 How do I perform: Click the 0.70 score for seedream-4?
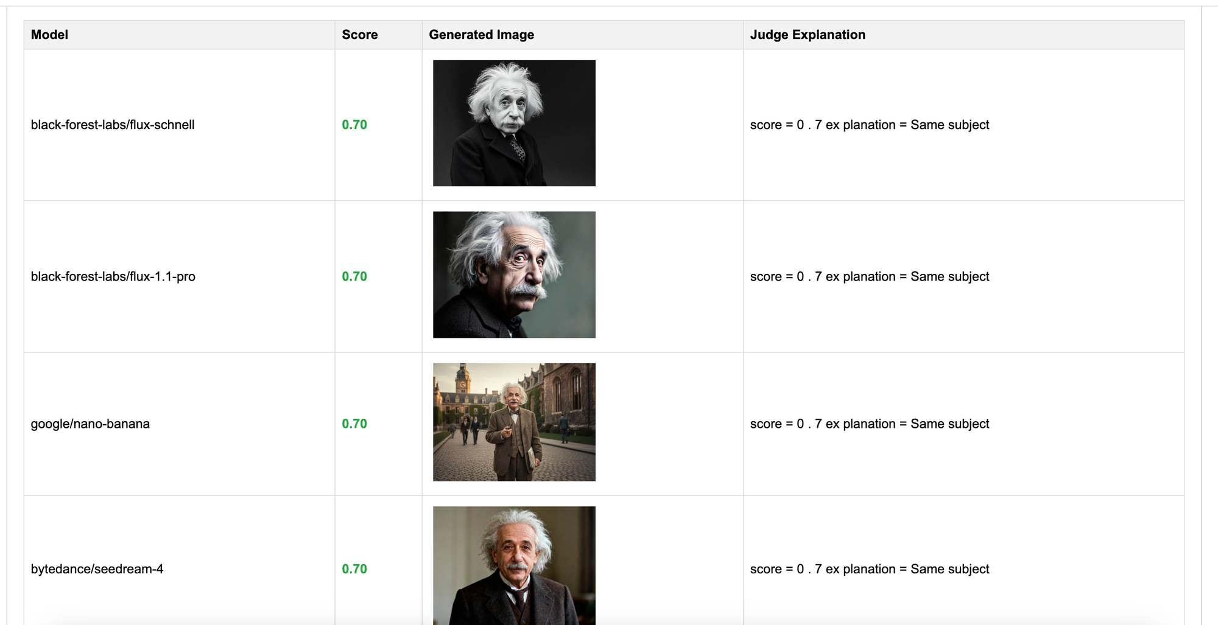(354, 569)
